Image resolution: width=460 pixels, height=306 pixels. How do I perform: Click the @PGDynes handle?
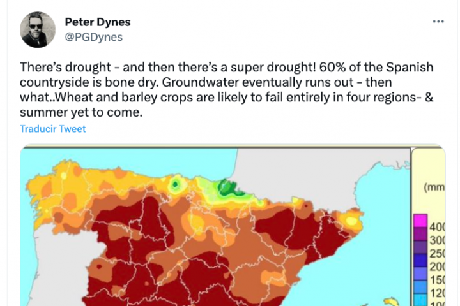pyautogui.click(x=93, y=37)
